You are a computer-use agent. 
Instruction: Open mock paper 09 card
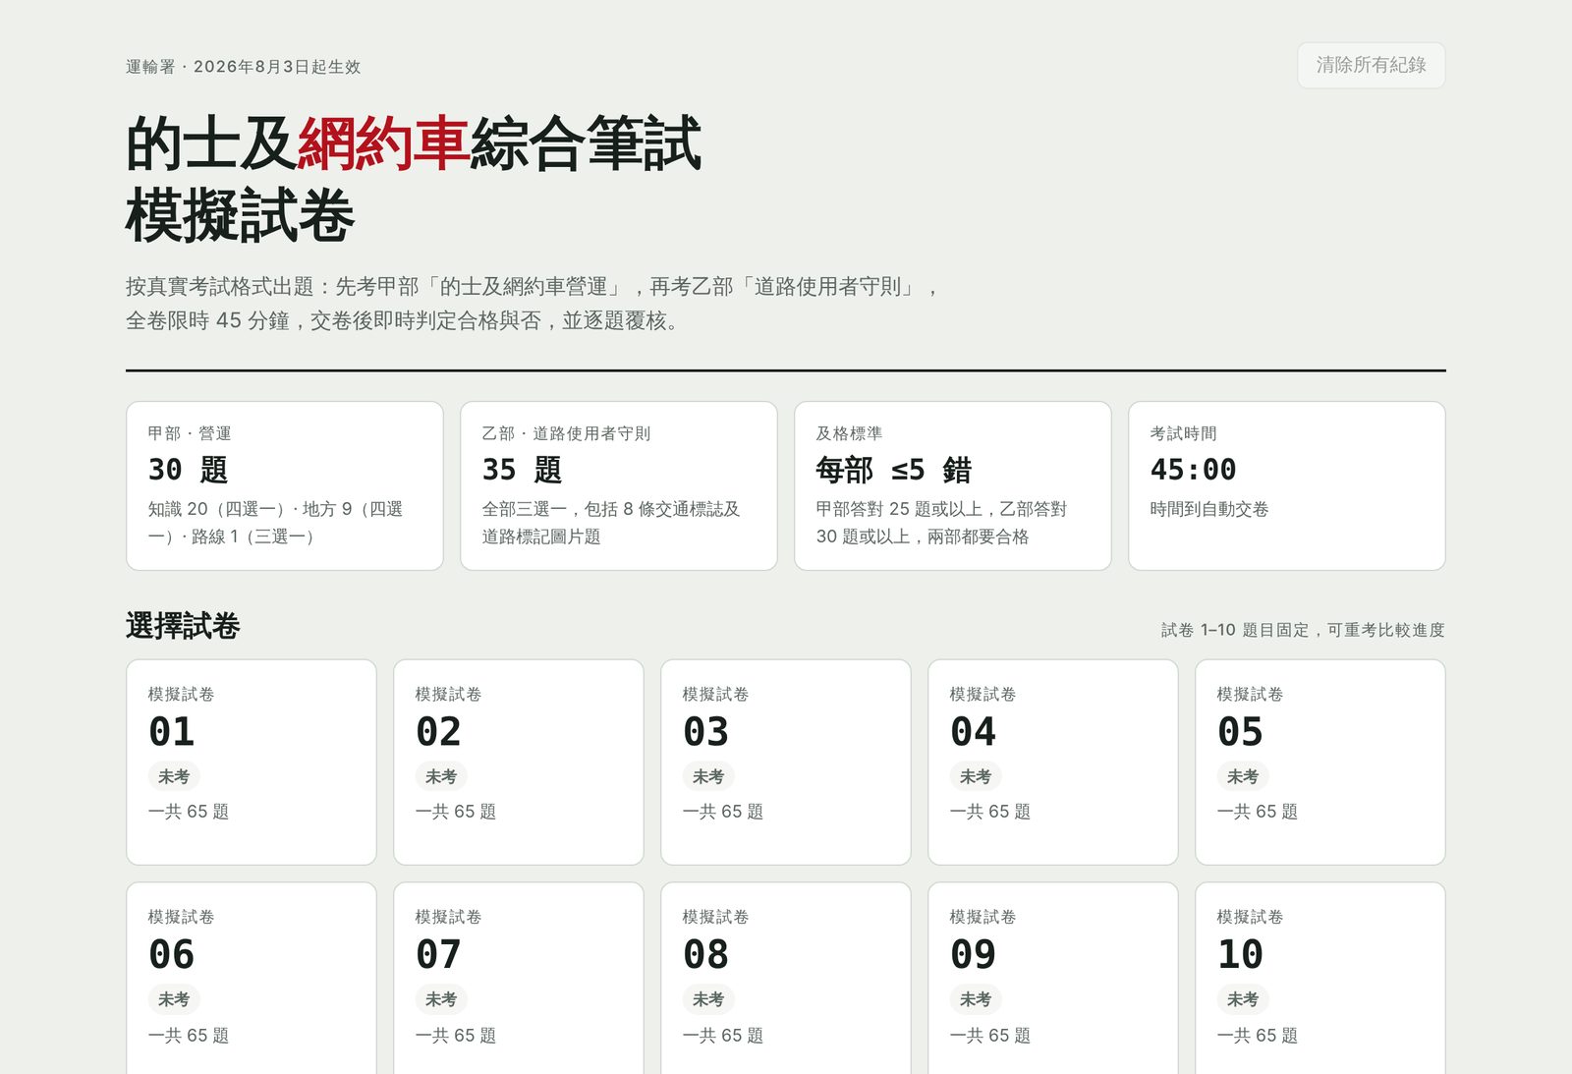[x=1053, y=979]
